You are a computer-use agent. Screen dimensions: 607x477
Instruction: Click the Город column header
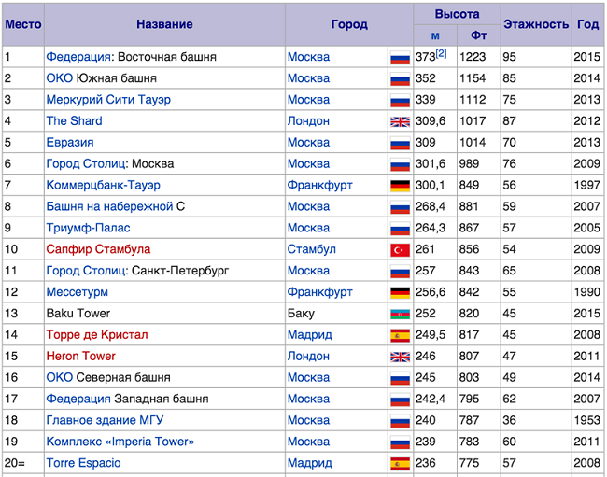[x=349, y=24]
